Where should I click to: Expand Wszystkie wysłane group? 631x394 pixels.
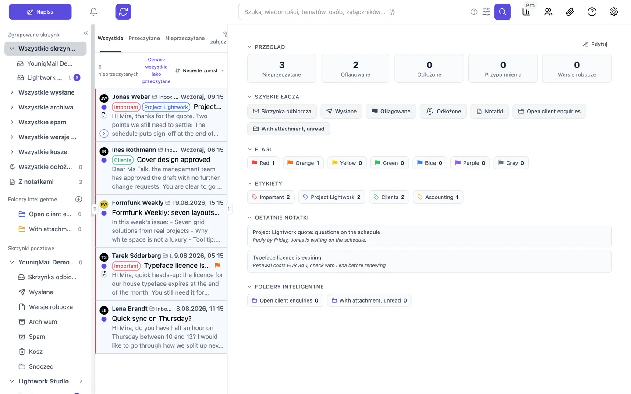(x=12, y=92)
